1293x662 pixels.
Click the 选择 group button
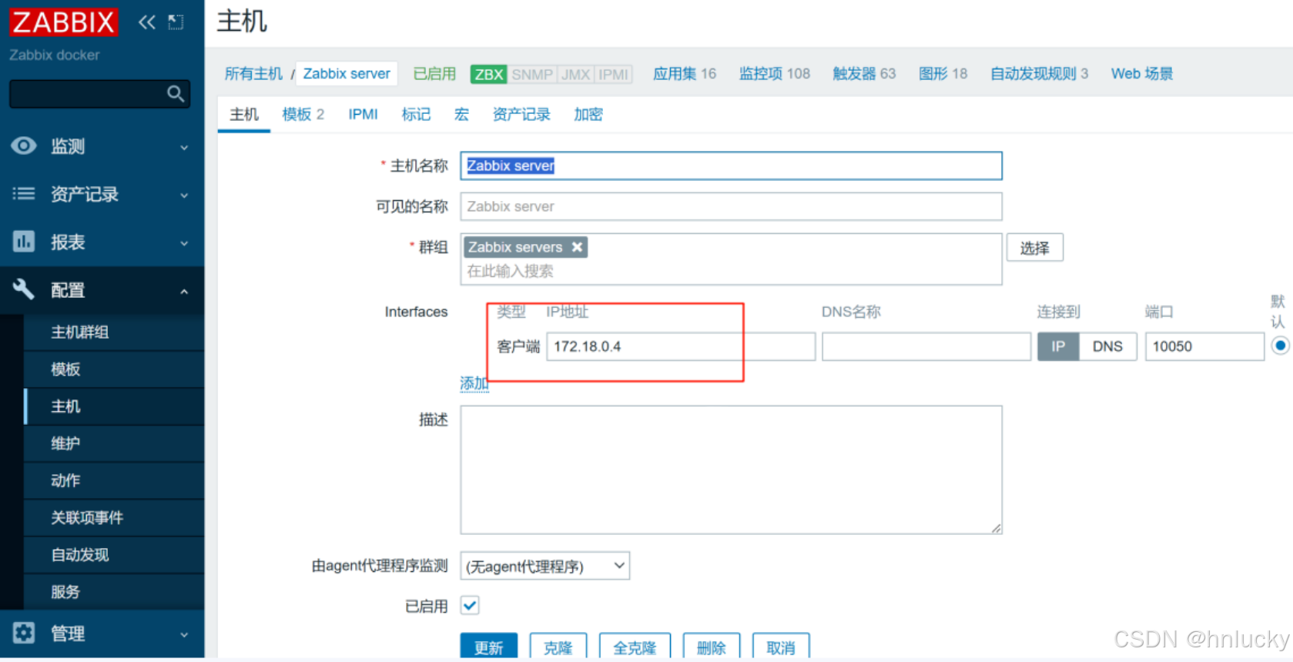pyautogui.click(x=1035, y=248)
